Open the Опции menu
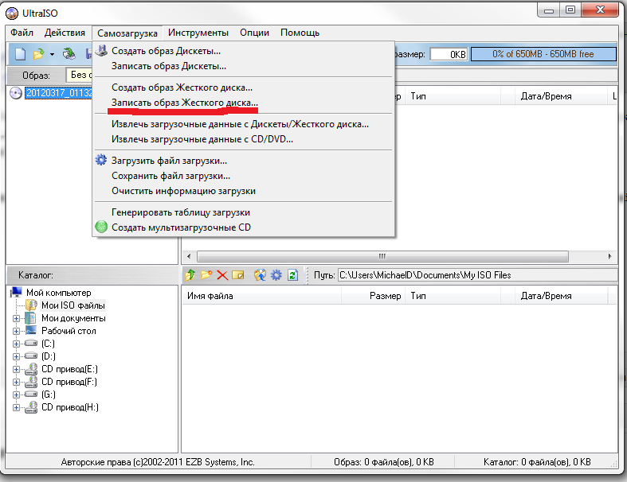The image size is (627, 482). point(254,33)
